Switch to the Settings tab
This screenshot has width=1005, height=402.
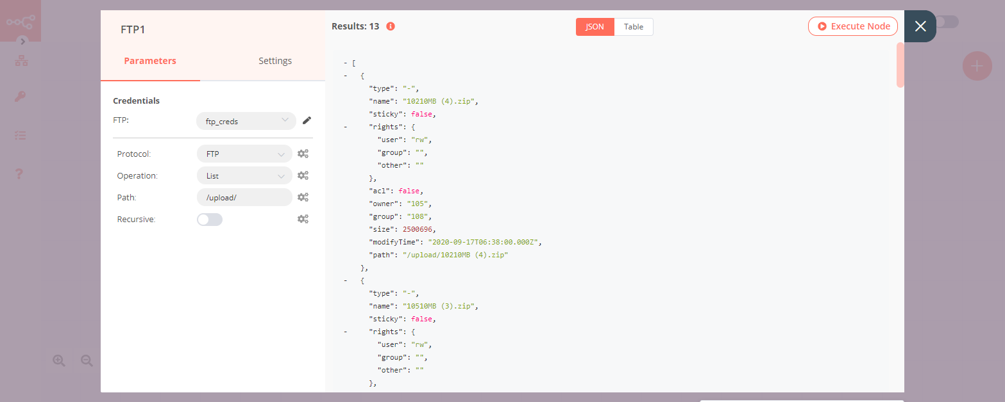pyautogui.click(x=275, y=61)
